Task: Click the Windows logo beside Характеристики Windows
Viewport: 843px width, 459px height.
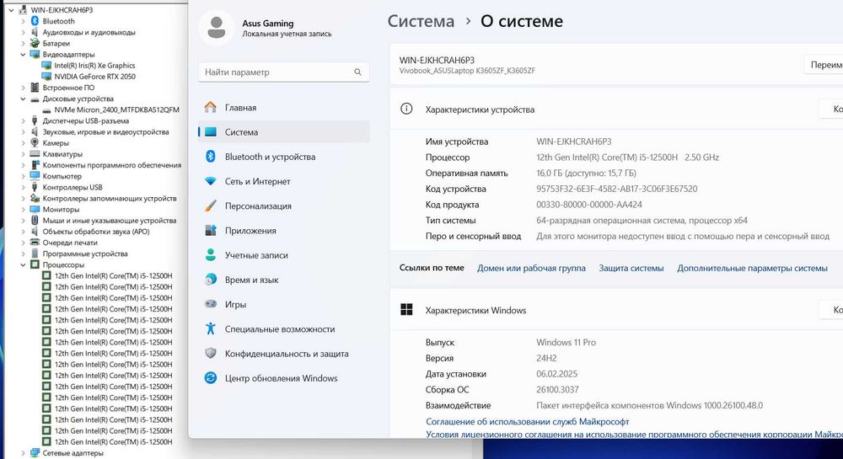Action: pyautogui.click(x=406, y=310)
